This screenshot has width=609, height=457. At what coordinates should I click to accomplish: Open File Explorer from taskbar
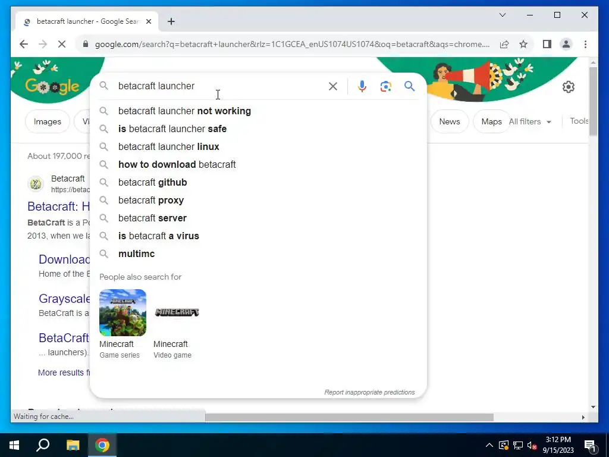click(73, 445)
